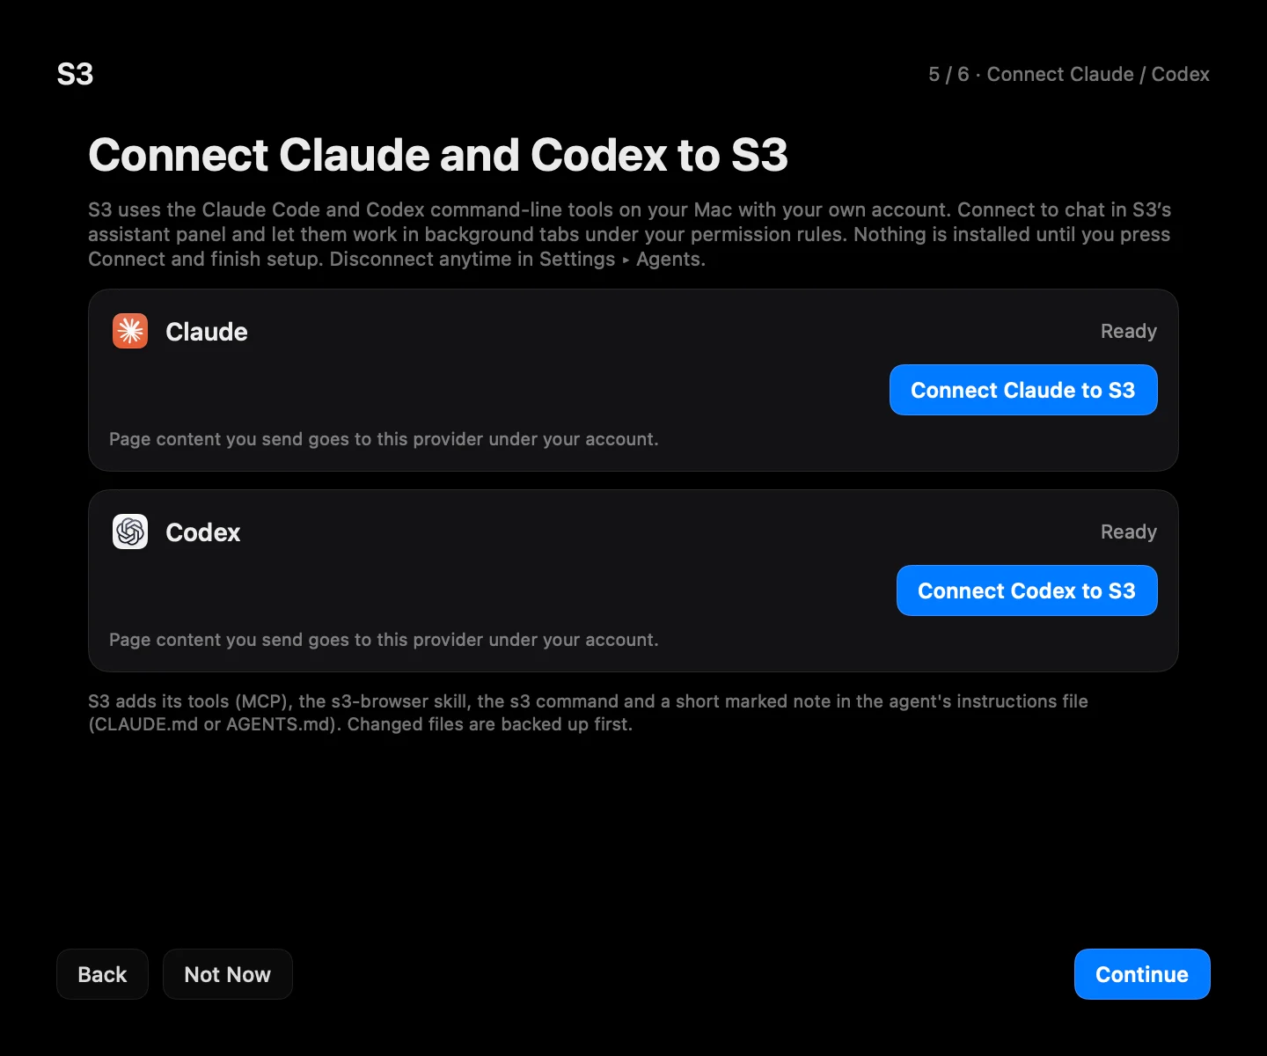Screen dimensions: 1267x1056
Task: Click the Claude starburst app icon
Action: click(130, 331)
